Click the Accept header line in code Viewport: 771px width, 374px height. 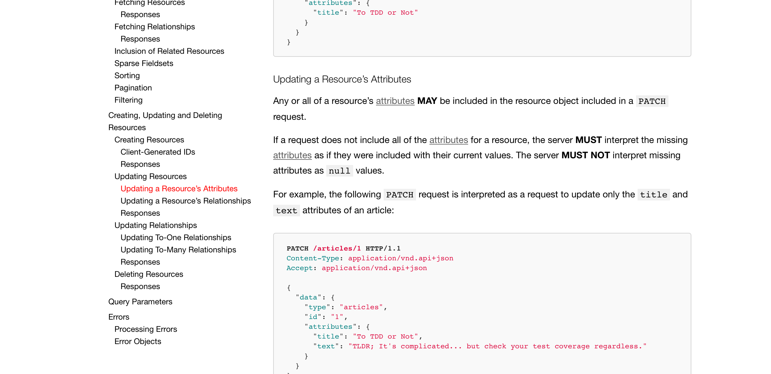[x=357, y=268]
